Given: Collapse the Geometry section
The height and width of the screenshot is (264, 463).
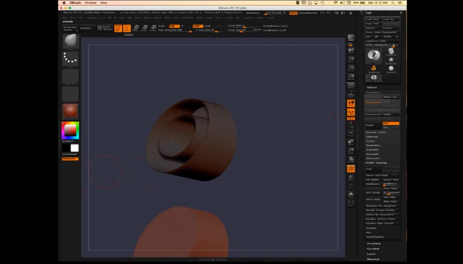Looking at the screenshot, I should (373, 93).
